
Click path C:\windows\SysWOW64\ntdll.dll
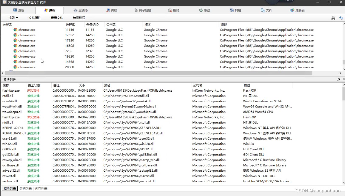127,122
